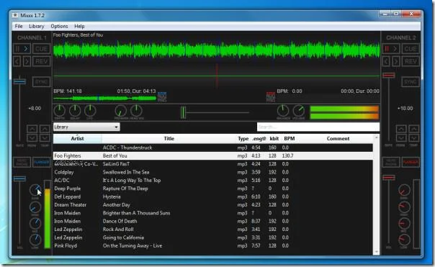Image resolution: width=435 pixels, height=267 pixels.
Task: Click the Channel 1 volume fader handle
Action: tap(19, 178)
